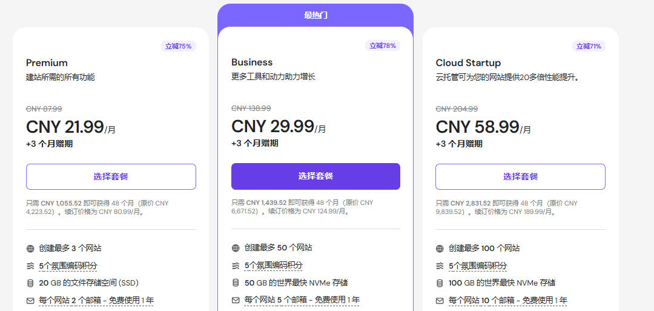
Task: Click the globe icon in Premium plan
Action: [x=30, y=249]
